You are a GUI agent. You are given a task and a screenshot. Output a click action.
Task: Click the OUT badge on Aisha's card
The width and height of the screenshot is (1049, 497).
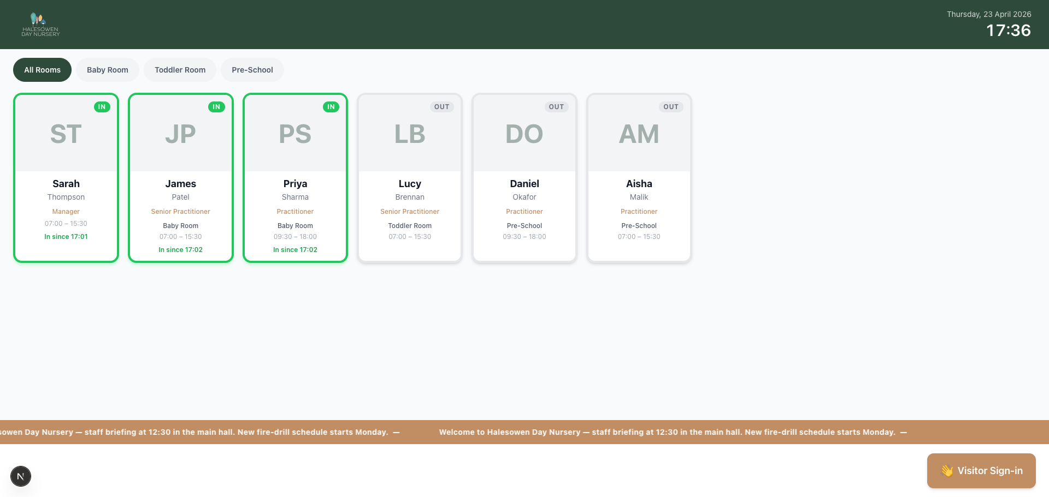tap(671, 107)
